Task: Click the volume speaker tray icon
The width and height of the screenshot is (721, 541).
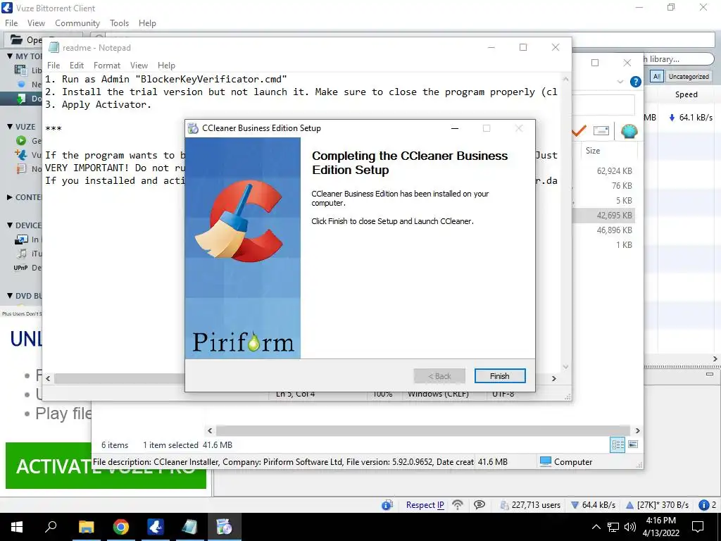Action: (x=630, y=527)
